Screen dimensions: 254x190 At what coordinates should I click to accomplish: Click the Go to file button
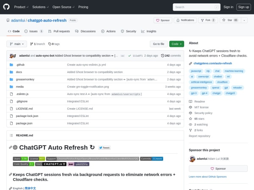tap(159, 44)
